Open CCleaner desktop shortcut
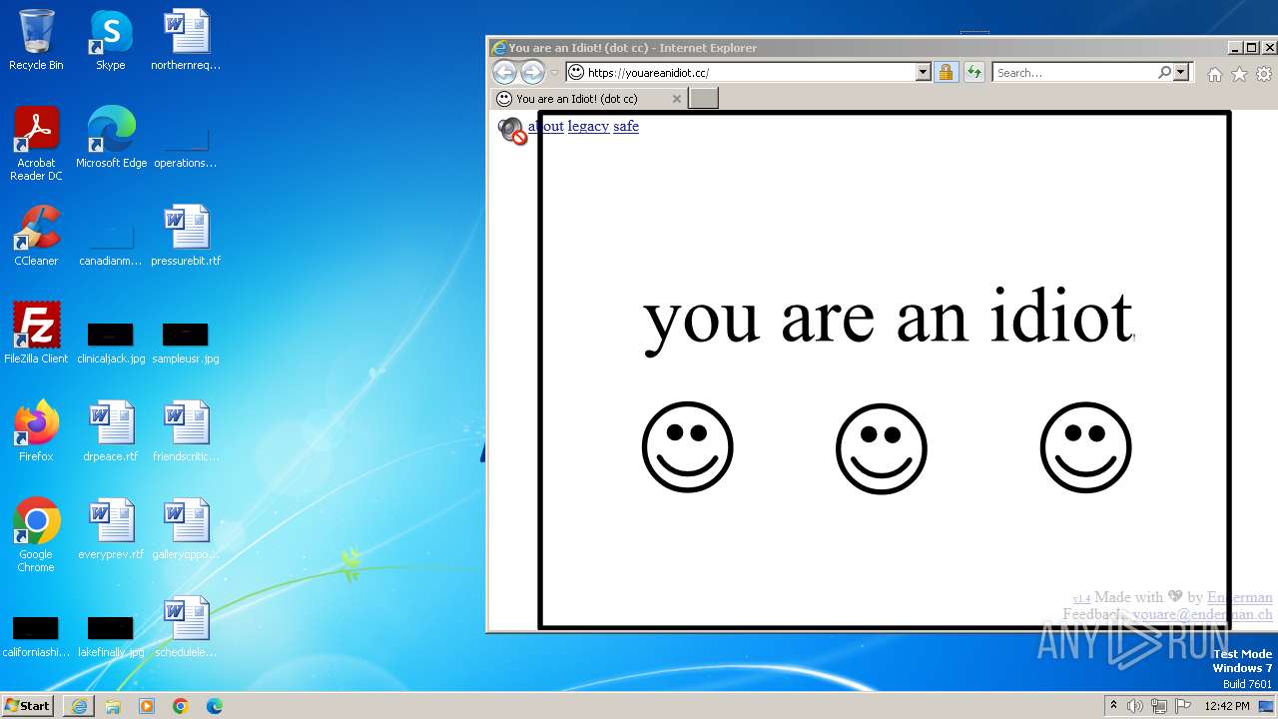 (36, 236)
